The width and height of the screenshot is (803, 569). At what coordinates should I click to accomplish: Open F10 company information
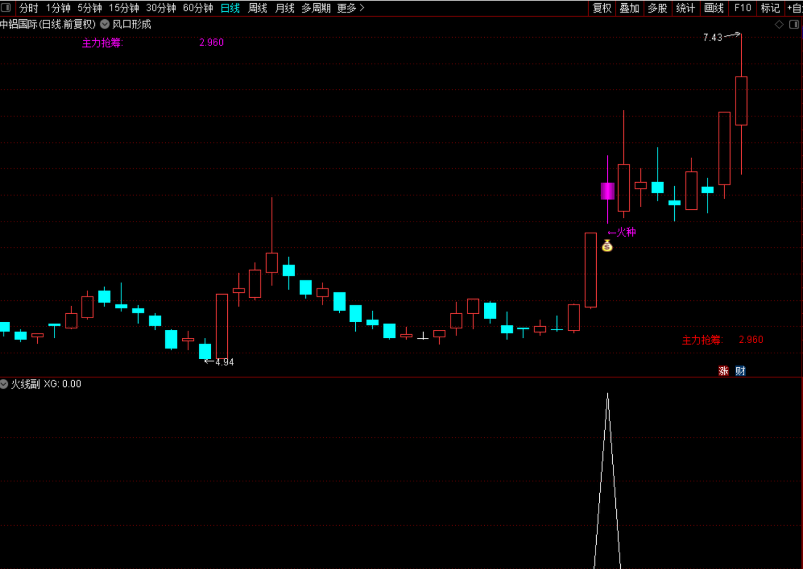(x=743, y=8)
